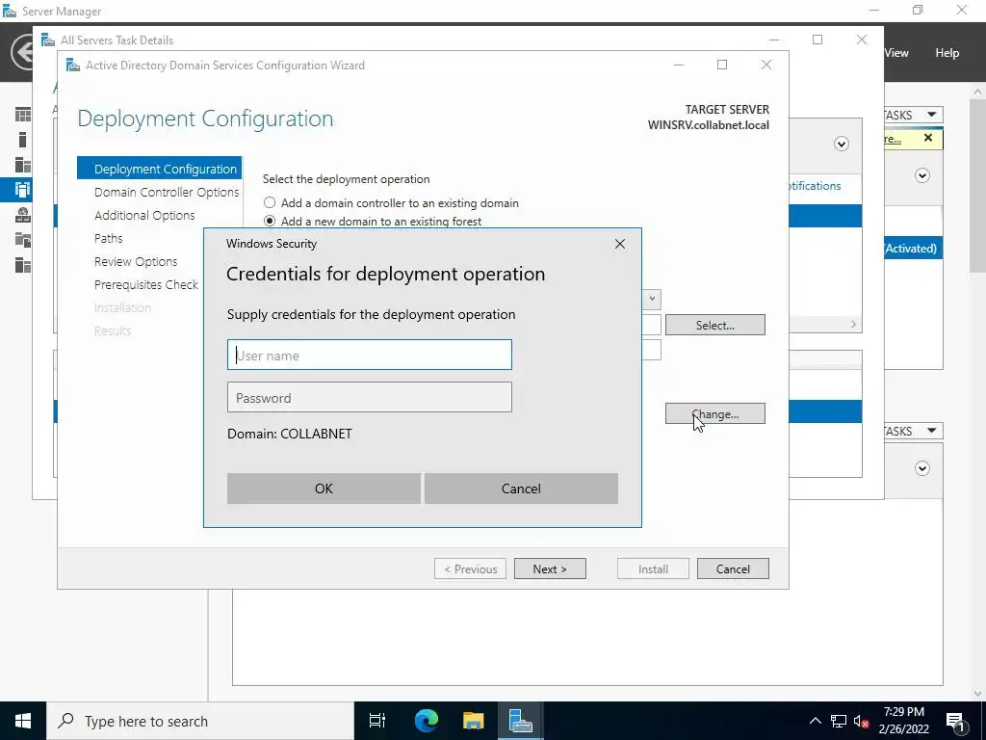This screenshot has width=986, height=740.
Task: Click Server Manager taskbar icon
Action: pos(521,721)
